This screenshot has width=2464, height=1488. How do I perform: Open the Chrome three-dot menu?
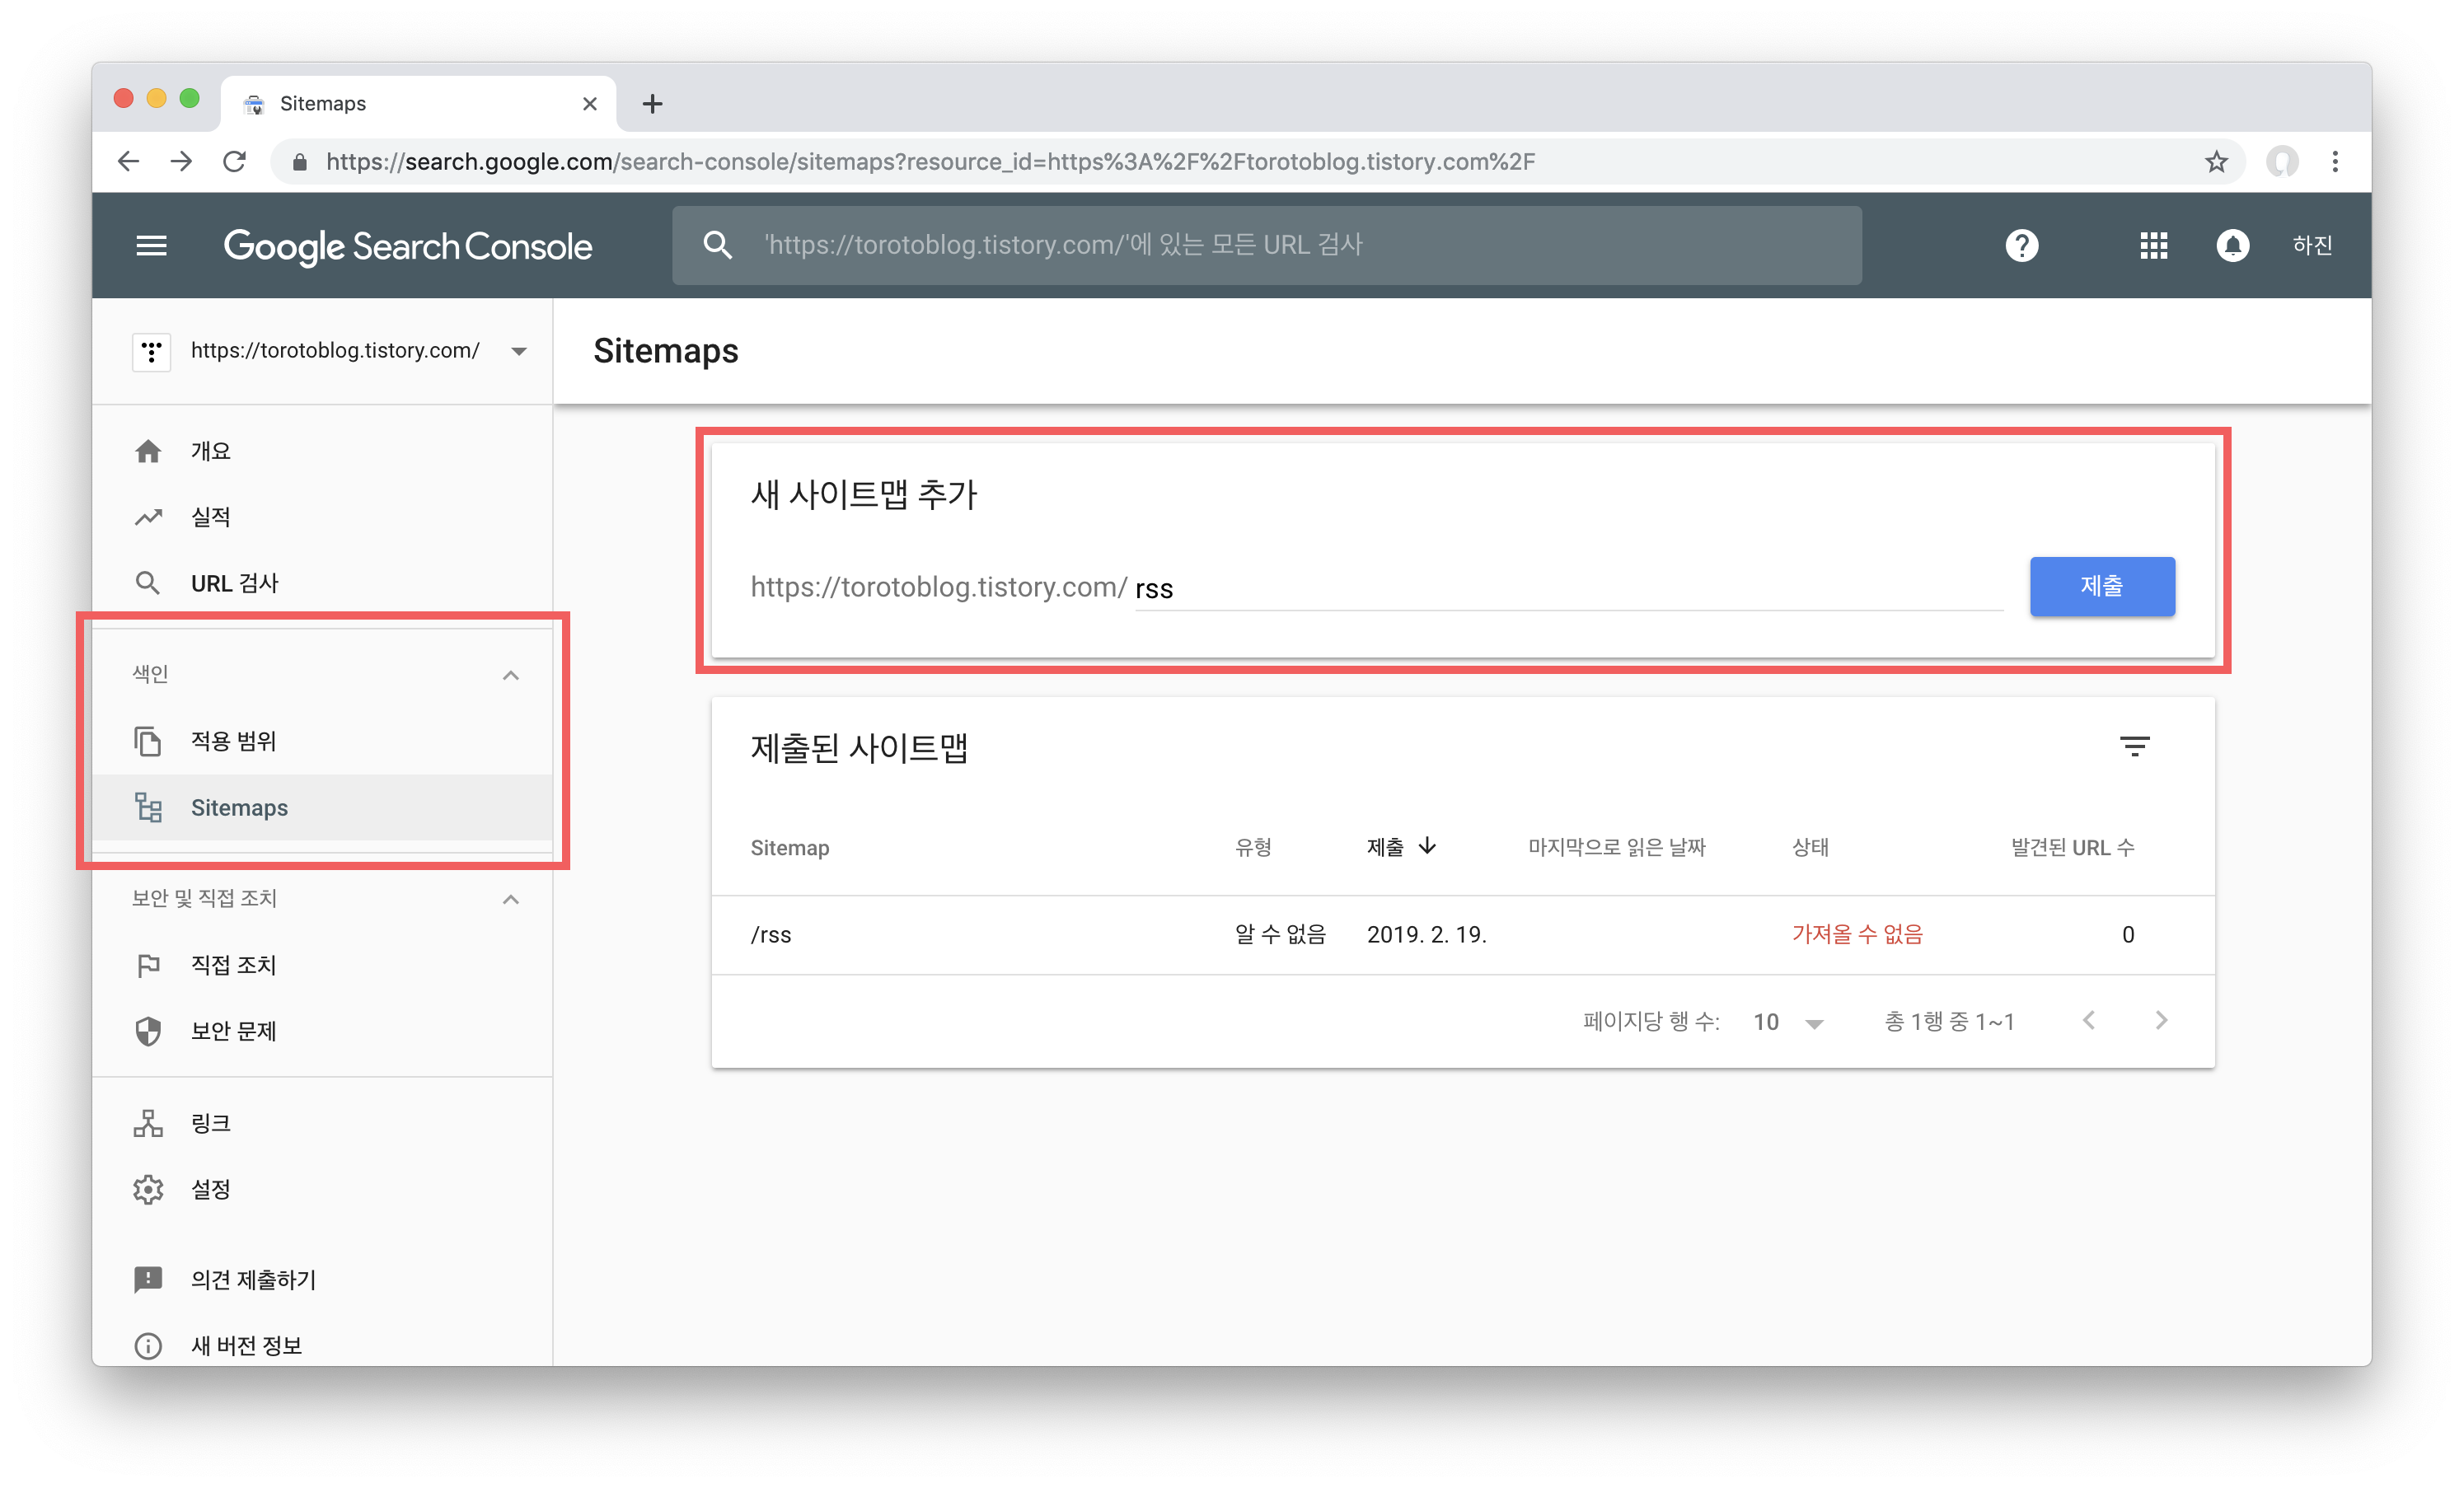tap(2335, 162)
